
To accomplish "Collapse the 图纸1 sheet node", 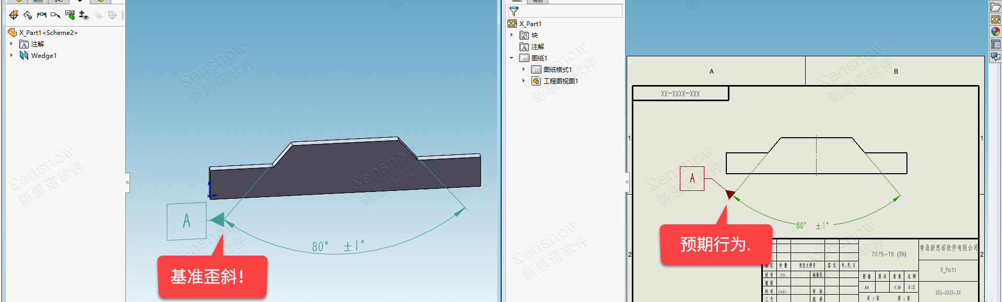I will (x=512, y=58).
